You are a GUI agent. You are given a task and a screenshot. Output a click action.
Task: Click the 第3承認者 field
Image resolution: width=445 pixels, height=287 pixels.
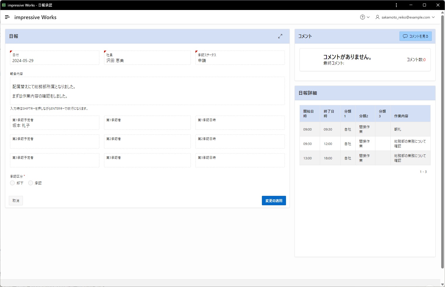pyautogui.click(x=147, y=160)
